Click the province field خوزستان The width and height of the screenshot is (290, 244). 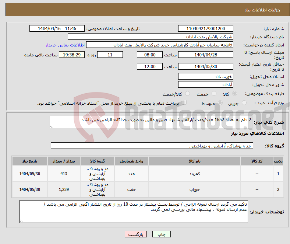(206, 76)
